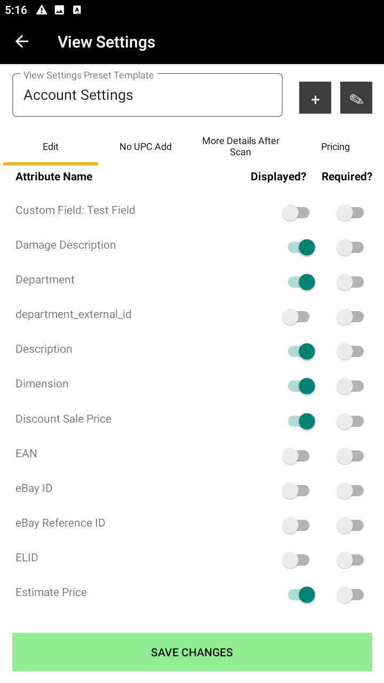Turn on Displayed for eBay ID
Viewport: 384px width, 683px height.
[296, 491]
